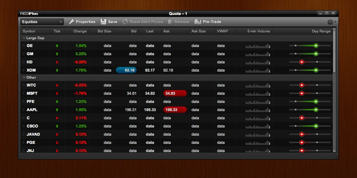Viewport: 357px width, 178px height.
Task: Click the XOM last price 92.17
Action: (x=150, y=70)
